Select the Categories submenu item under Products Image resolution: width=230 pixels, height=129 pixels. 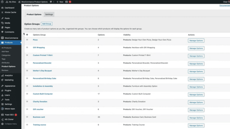[x=6, y=55]
